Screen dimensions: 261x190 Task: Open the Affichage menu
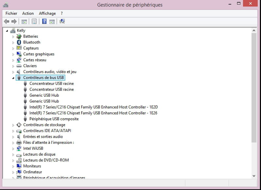(47, 13)
